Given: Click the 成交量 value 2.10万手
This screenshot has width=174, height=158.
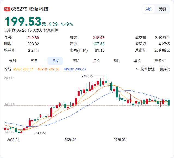Looking at the screenshot, I should (162, 38).
